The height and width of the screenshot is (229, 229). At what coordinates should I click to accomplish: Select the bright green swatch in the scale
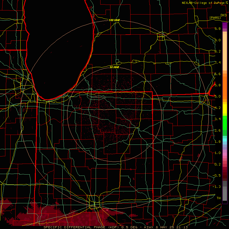[x=225, y=123]
